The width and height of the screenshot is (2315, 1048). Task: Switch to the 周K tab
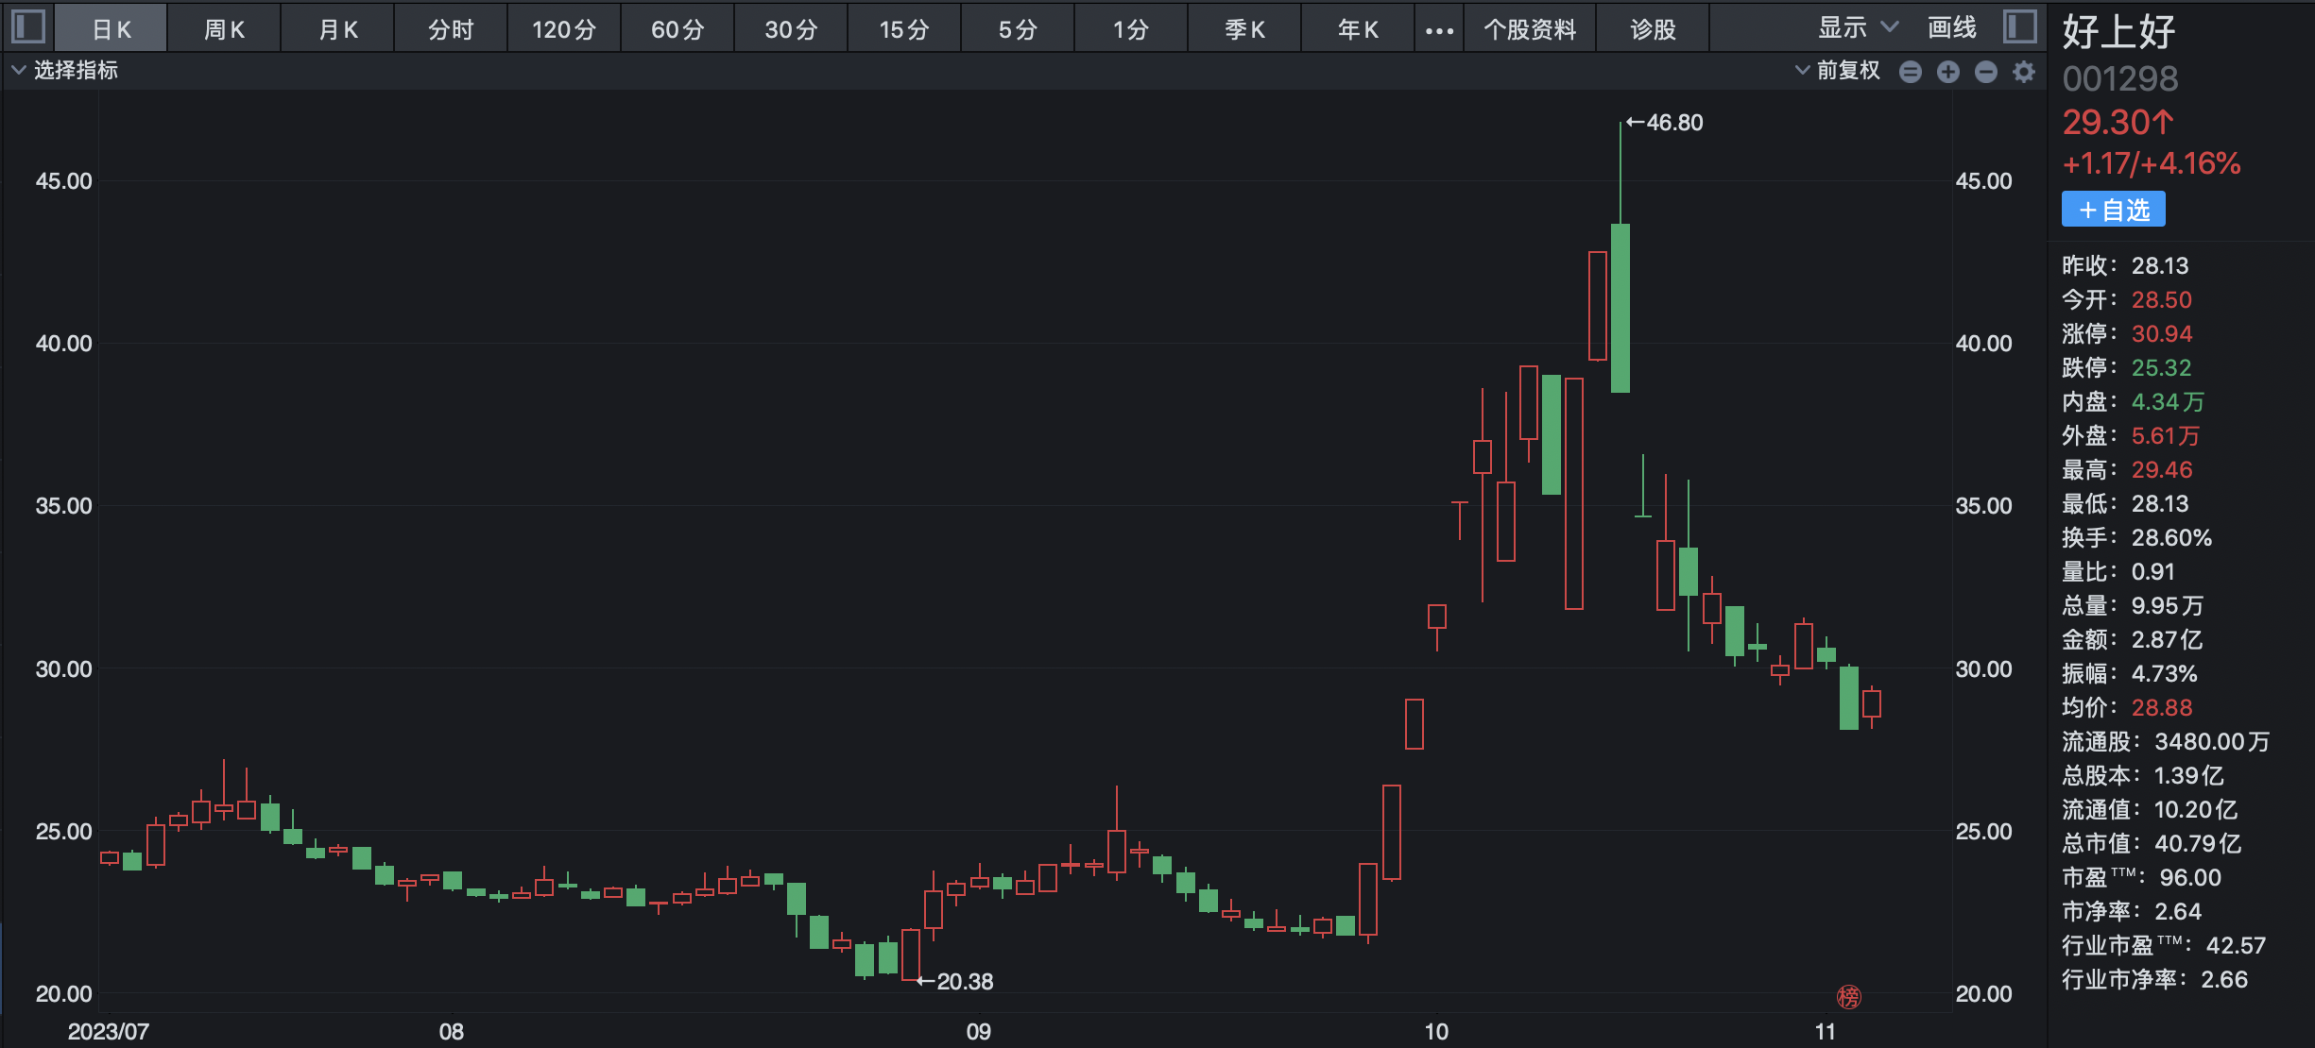224,29
